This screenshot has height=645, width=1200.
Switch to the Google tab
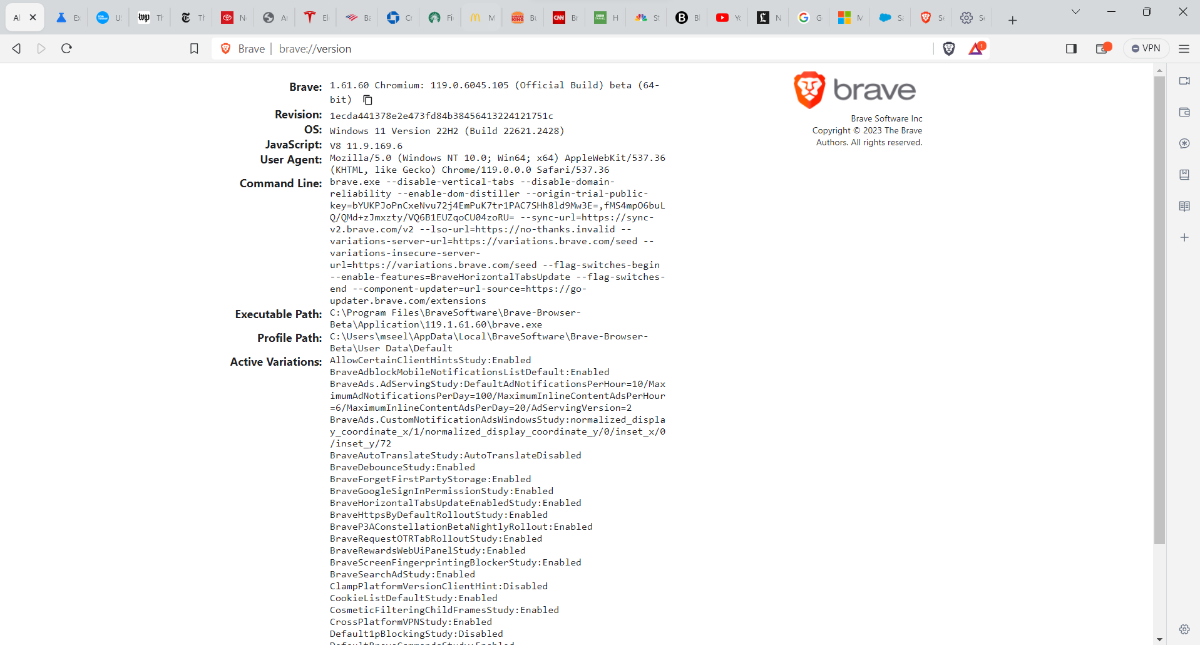coord(809,18)
